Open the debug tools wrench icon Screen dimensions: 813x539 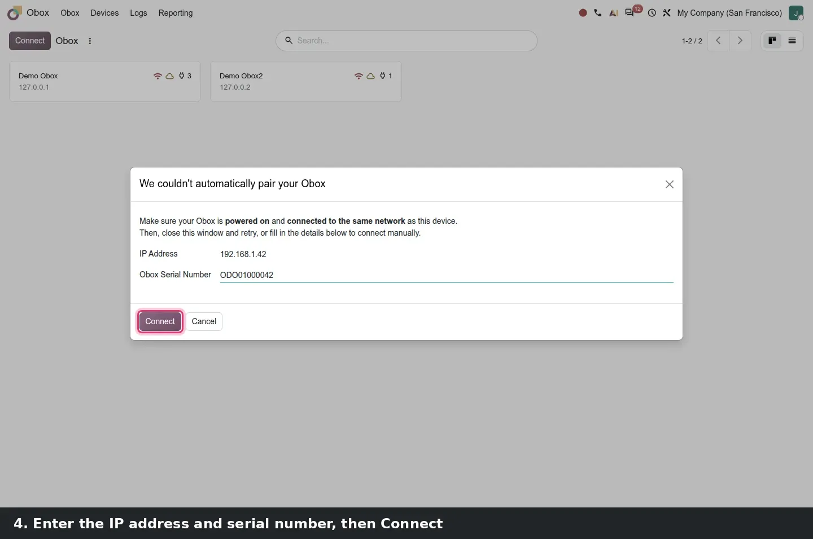pos(667,13)
